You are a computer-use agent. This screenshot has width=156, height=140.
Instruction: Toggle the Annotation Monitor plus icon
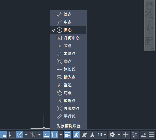126,135
